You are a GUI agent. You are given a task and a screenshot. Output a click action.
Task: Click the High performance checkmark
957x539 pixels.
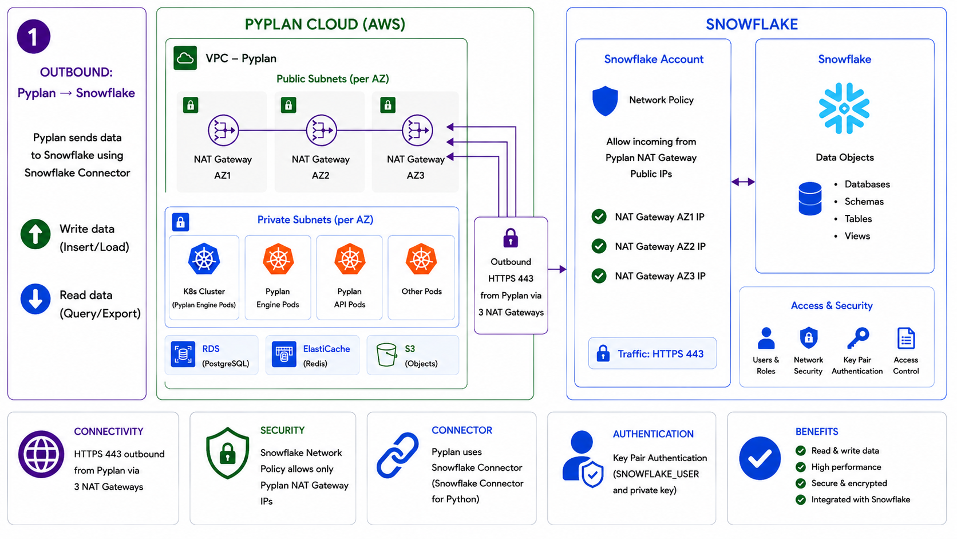coord(801,467)
